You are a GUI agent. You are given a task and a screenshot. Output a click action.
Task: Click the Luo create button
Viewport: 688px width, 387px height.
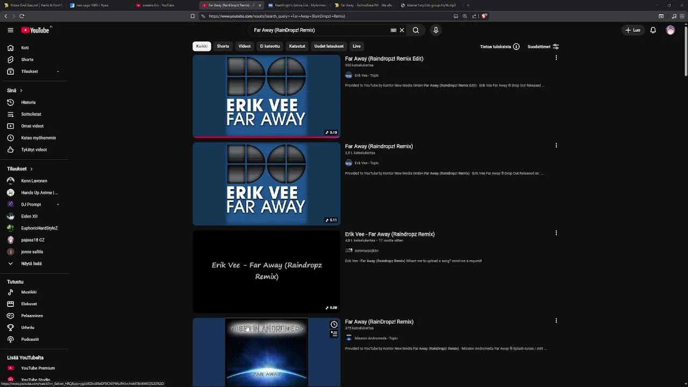pos(633,30)
